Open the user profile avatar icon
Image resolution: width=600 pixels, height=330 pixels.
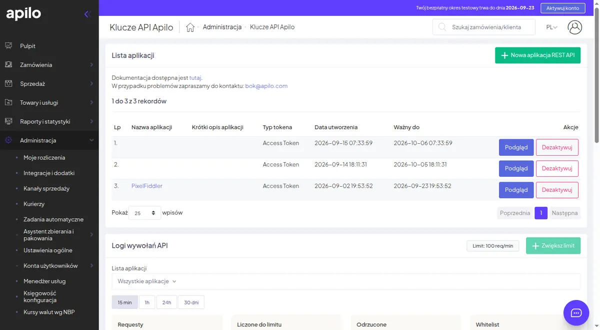point(575,27)
